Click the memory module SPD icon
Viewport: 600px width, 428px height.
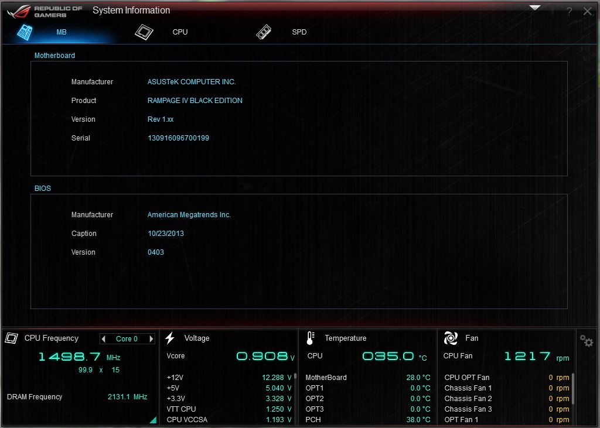pyautogui.click(x=264, y=32)
